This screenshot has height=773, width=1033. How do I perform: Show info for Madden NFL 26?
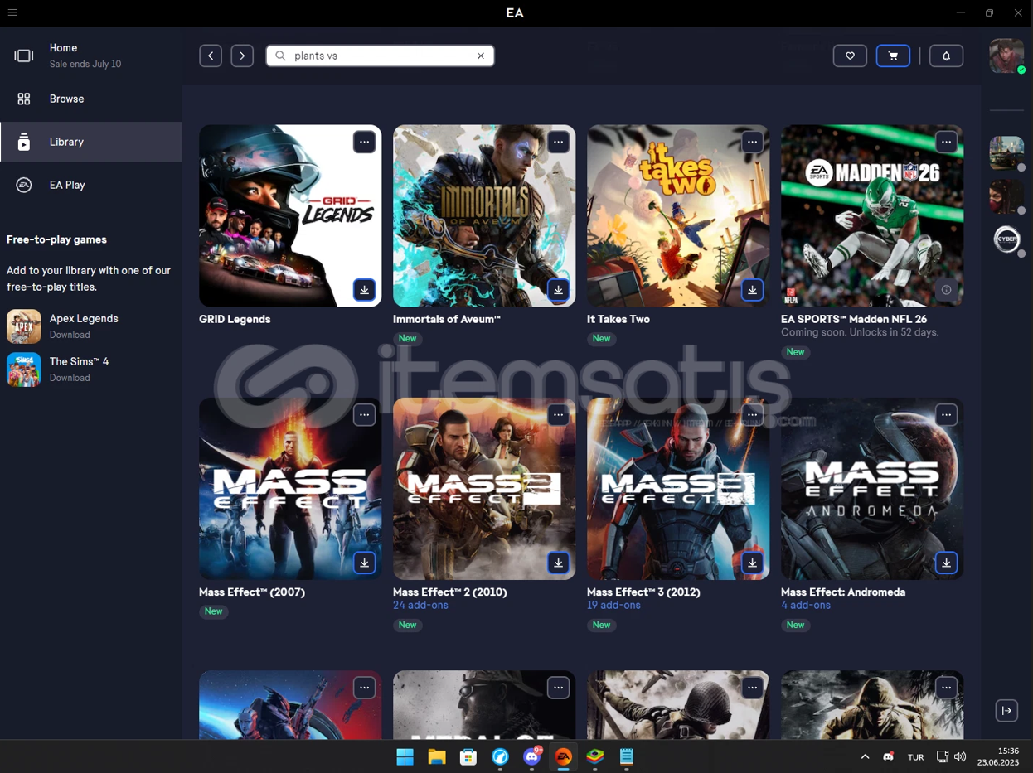(947, 290)
